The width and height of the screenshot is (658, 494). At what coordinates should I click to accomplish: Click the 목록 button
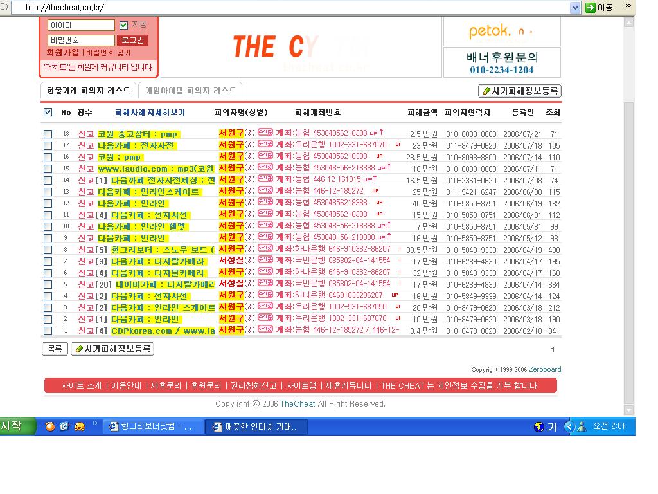tap(55, 349)
